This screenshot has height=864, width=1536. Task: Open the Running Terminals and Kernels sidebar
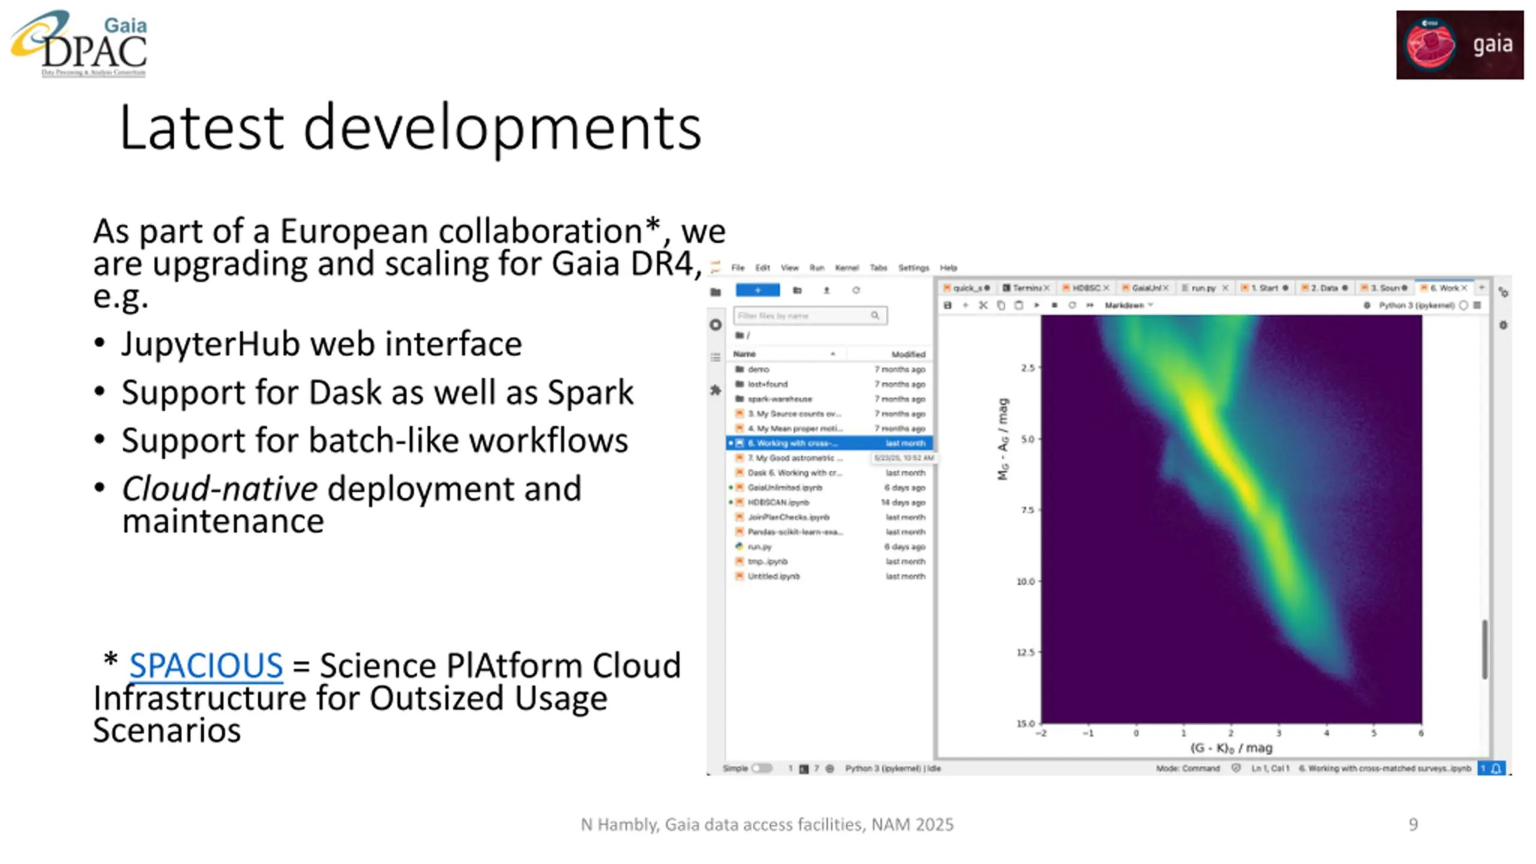[715, 325]
